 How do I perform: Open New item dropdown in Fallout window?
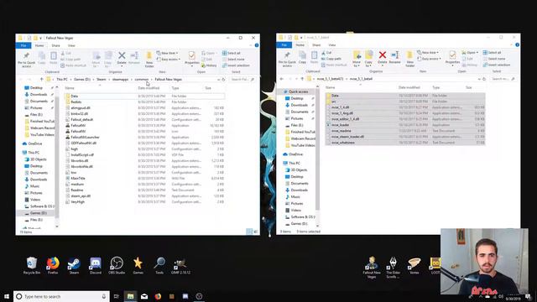[x=167, y=53]
